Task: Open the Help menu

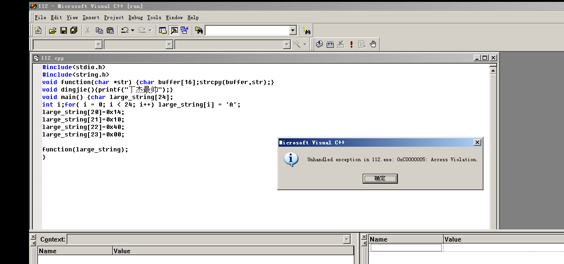Action: (x=193, y=17)
